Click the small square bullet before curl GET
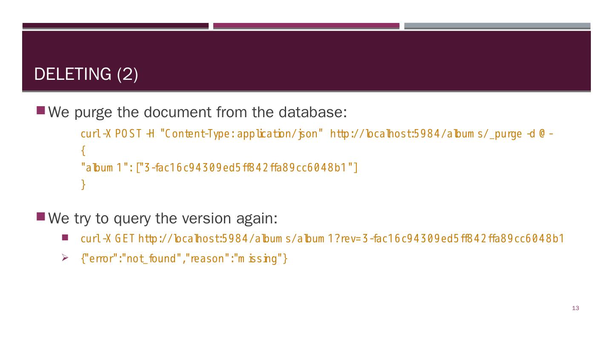The image size is (613, 344). click(65, 237)
